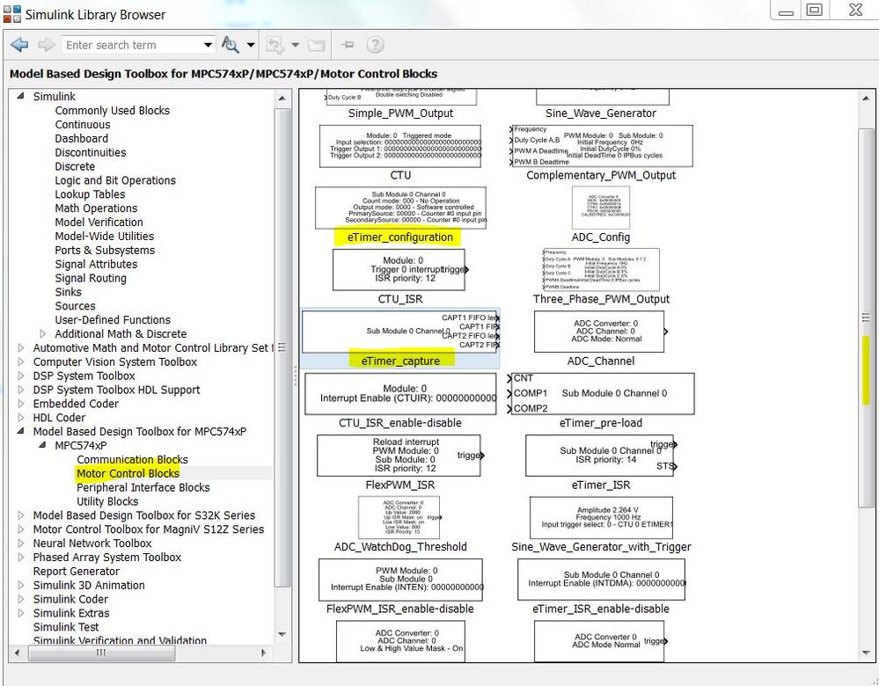879x686 pixels.
Task: Click the Enter search term field
Action: [x=131, y=45]
